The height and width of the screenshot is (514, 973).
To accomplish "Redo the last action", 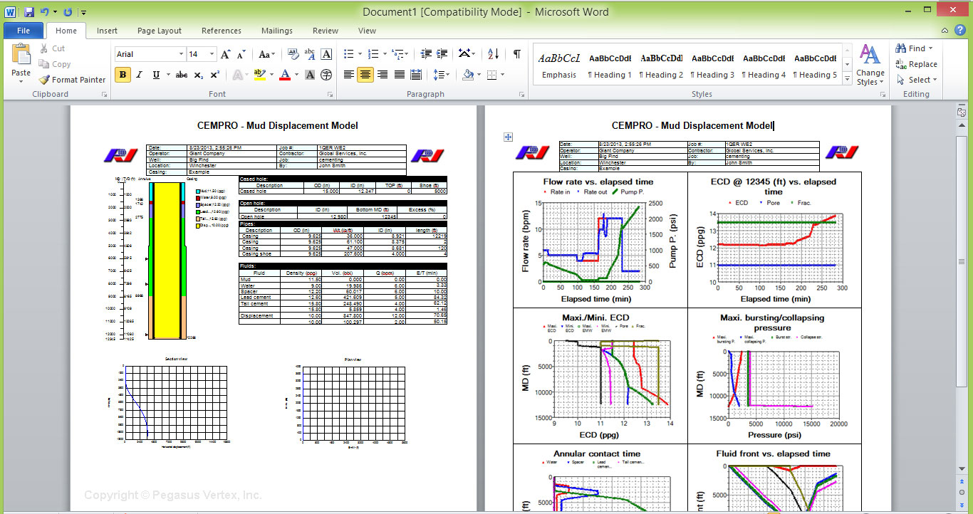I will click(68, 12).
